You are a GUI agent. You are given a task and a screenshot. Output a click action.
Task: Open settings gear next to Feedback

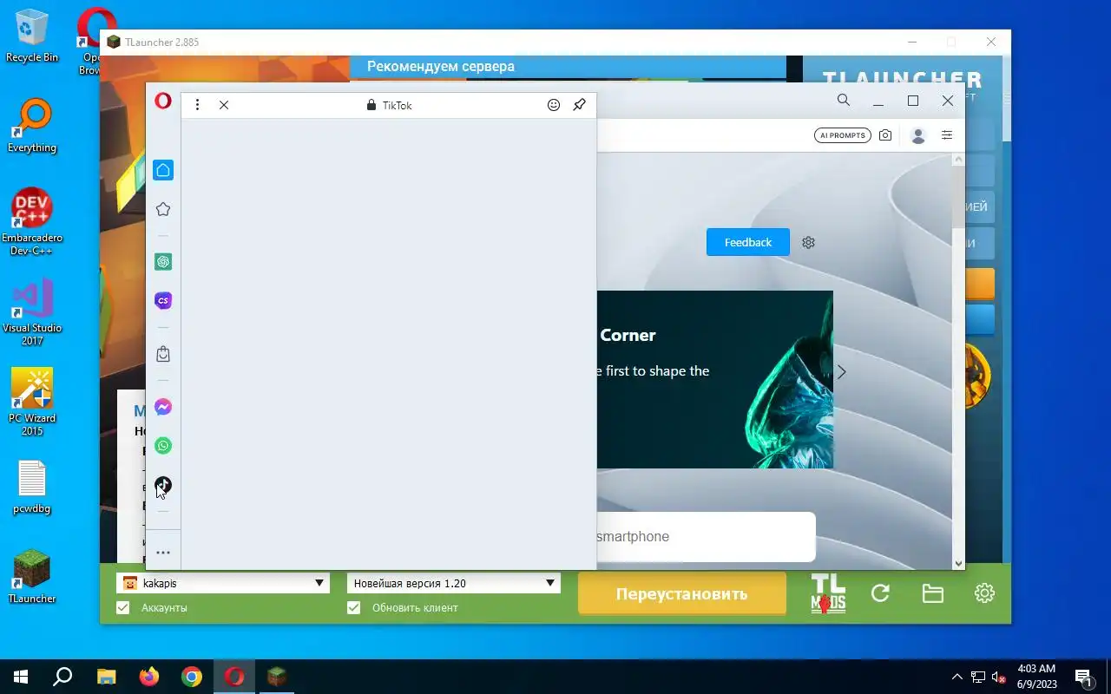coord(809,242)
